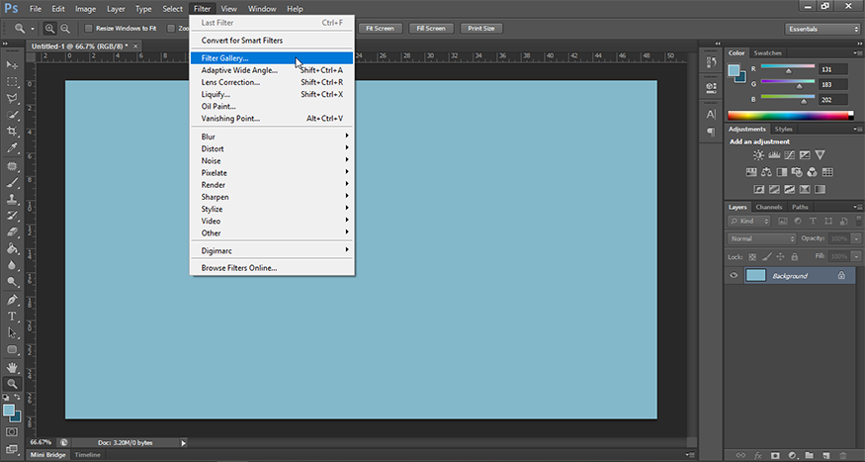The image size is (865, 462).
Task: Click the color spectrum ramp
Action: (x=790, y=116)
